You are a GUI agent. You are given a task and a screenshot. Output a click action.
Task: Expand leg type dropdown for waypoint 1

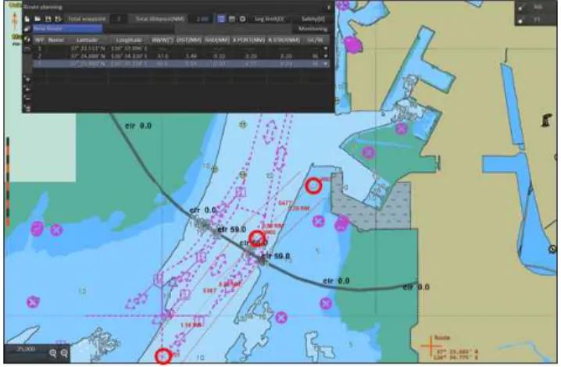326,48
